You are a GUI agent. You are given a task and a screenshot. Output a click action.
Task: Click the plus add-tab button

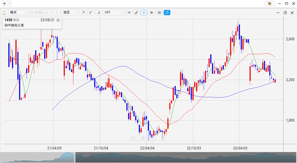(x=4, y=3)
